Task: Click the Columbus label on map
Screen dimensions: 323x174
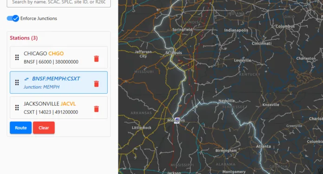Action: [285, 26]
